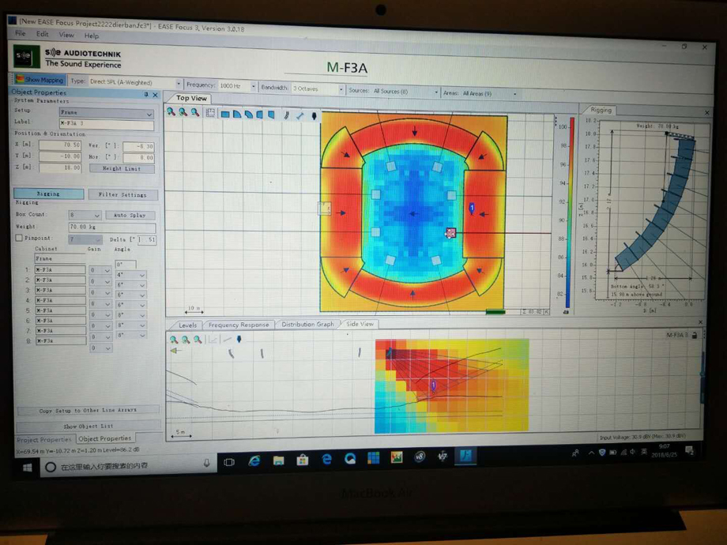Select the rectangle audience area tool
This screenshot has width=727, height=545.
click(225, 114)
